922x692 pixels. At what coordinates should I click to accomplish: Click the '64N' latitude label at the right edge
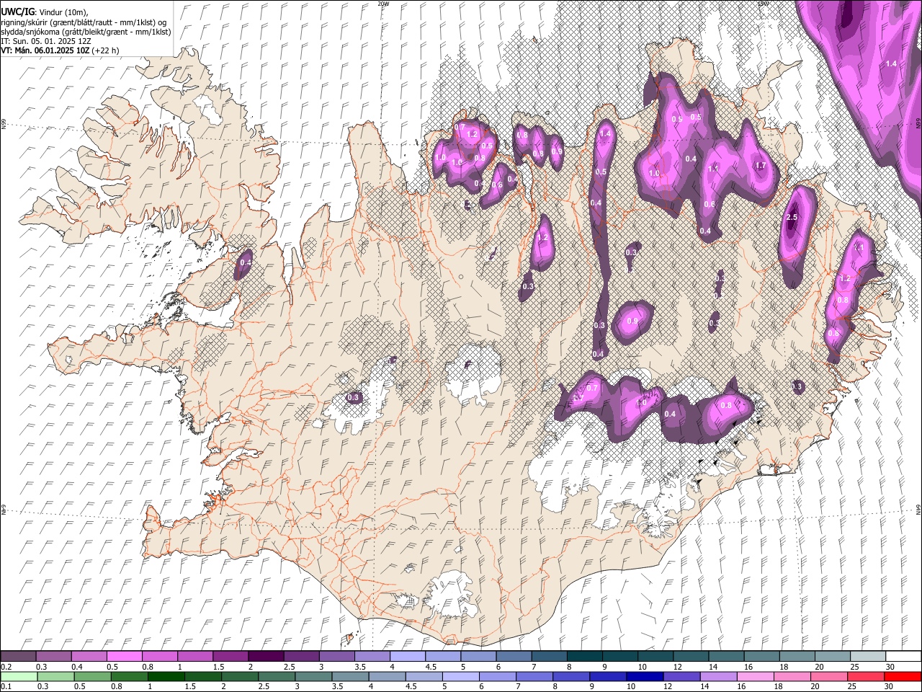pyautogui.click(x=918, y=508)
